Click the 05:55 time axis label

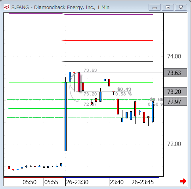pyautogui.click(x=51, y=182)
